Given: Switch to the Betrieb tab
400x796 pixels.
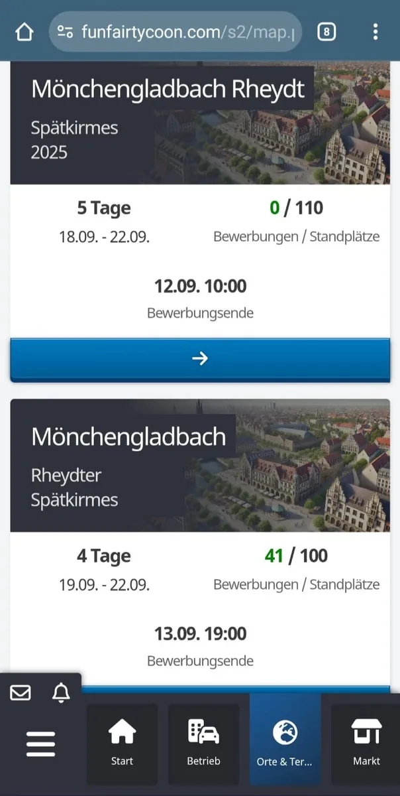Looking at the screenshot, I should [x=203, y=744].
